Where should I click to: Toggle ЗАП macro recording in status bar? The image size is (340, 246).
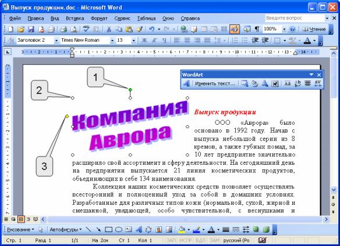(x=171, y=240)
